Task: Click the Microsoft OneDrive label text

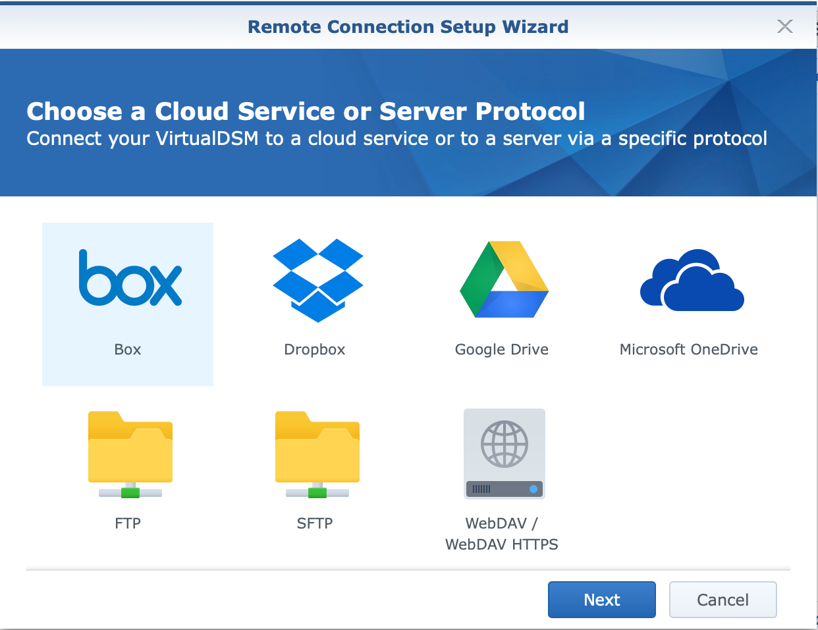Action: (x=689, y=349)
